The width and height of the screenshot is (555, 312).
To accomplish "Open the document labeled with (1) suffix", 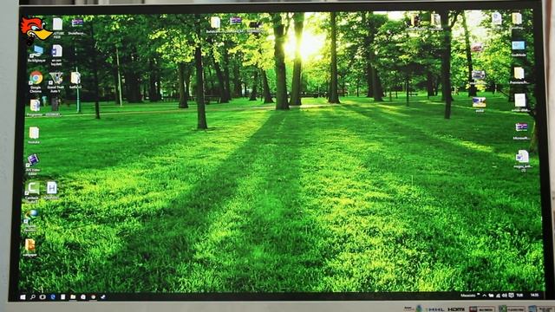I will (x=522, y=156).
